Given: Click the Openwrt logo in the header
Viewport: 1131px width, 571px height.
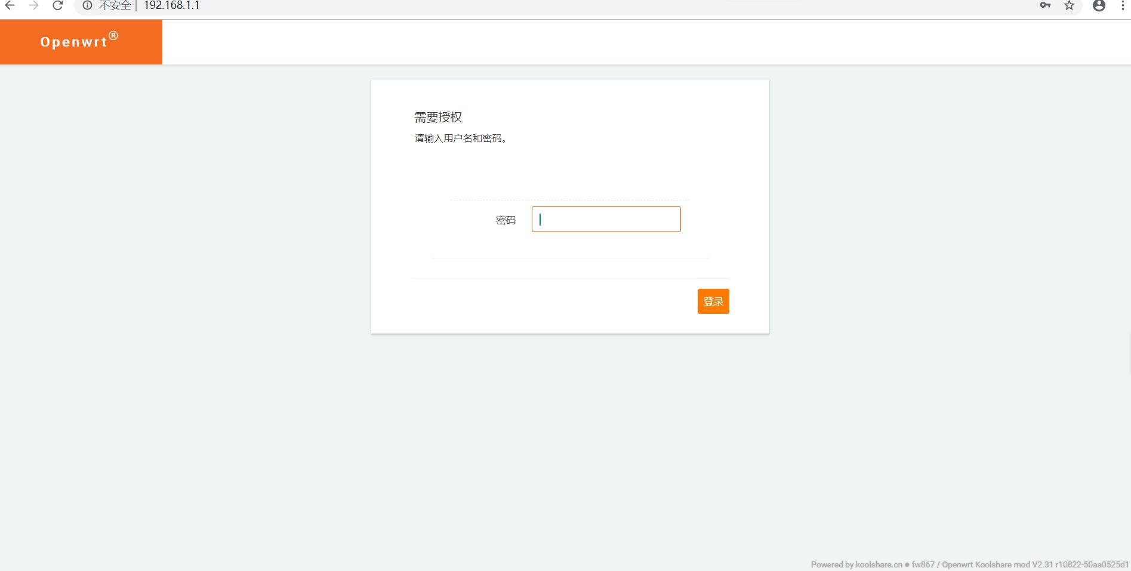Looking at the screenshot, I should 78,41.
